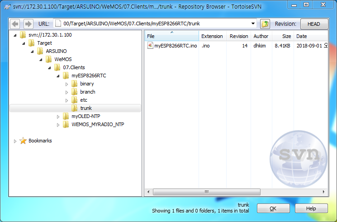
Task: Select the trunk tree item label
Action: [86, 108]
